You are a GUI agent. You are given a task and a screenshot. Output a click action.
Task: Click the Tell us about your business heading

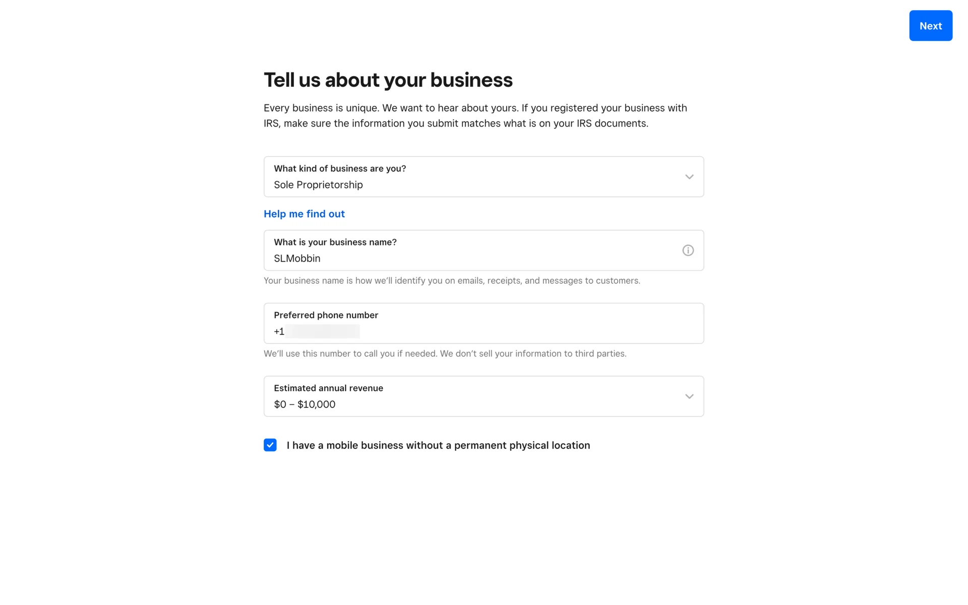click(388, 80)
